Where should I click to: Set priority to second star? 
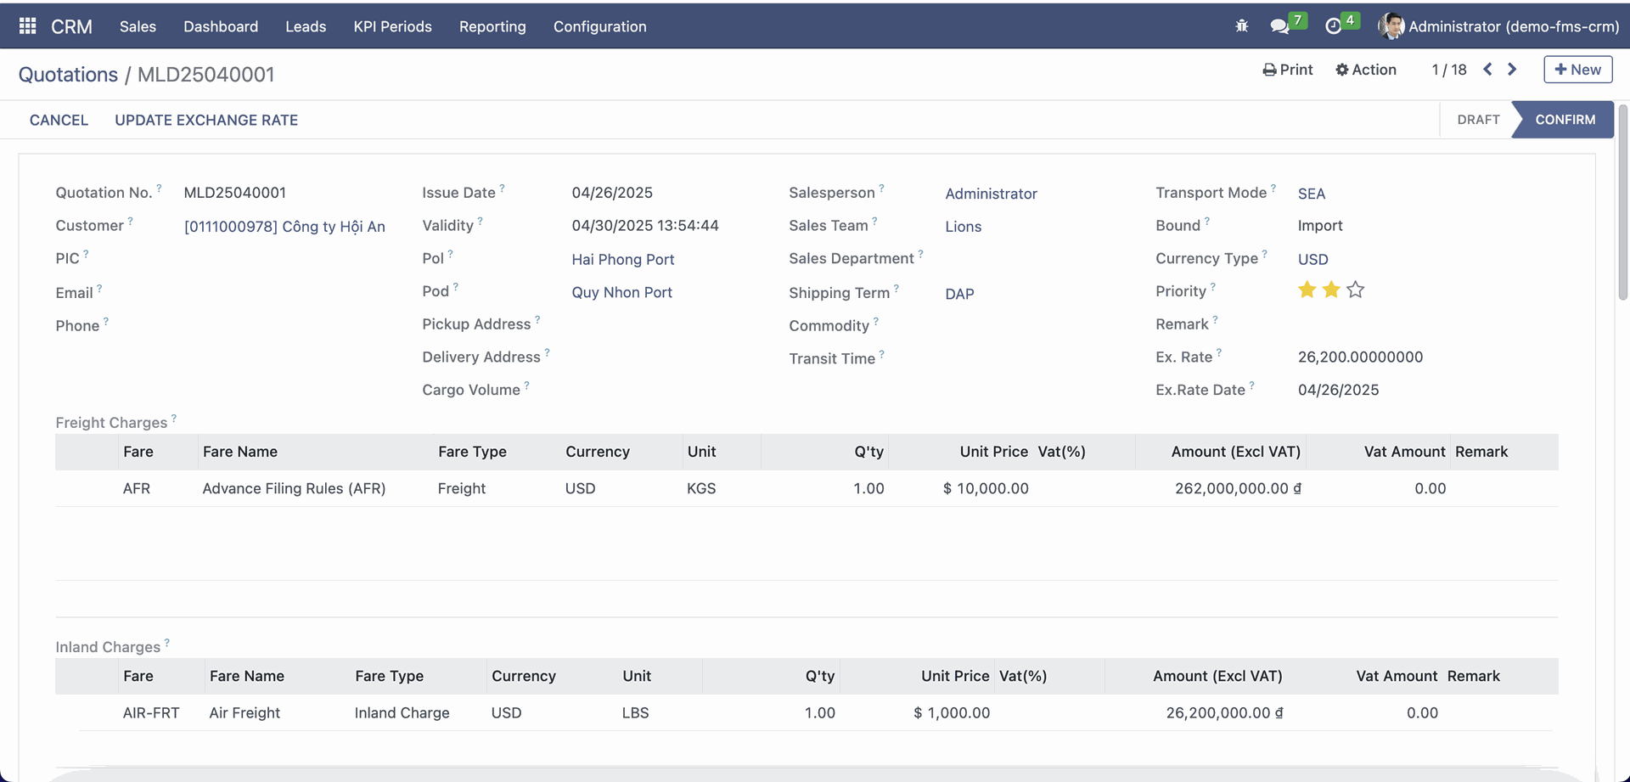pos(1331,290)
